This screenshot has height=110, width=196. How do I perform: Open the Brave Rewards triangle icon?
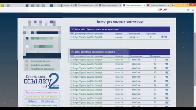pyautogui.click(x=165, y=10)
